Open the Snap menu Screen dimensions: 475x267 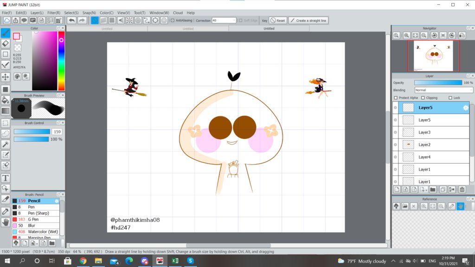tap(89, 13)
